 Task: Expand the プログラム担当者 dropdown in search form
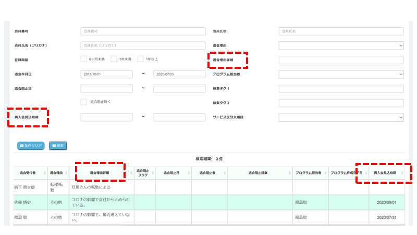[x=341, y=75]
